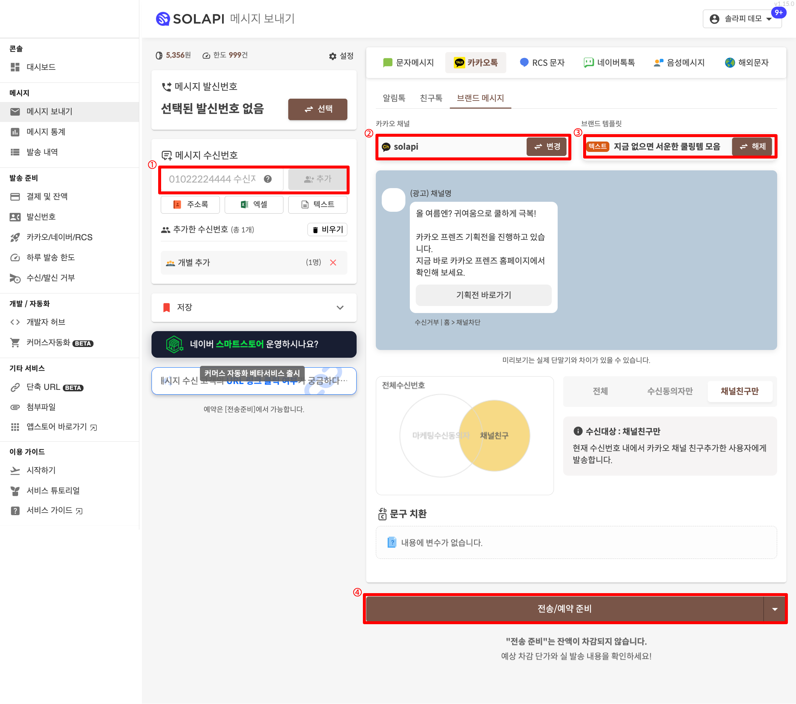The image size is (796, 704).
Task: Select the 브랜드 메시지 sub-tab
Action: pos(480,98)
